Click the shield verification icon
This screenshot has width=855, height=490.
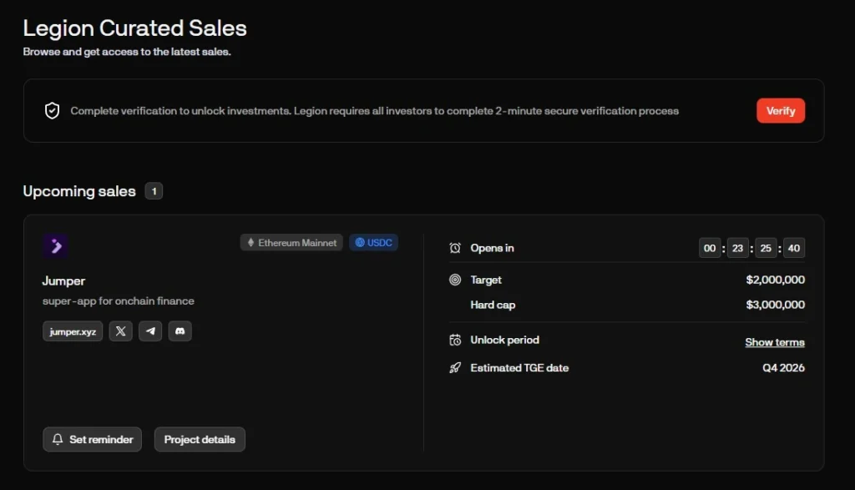52,111
